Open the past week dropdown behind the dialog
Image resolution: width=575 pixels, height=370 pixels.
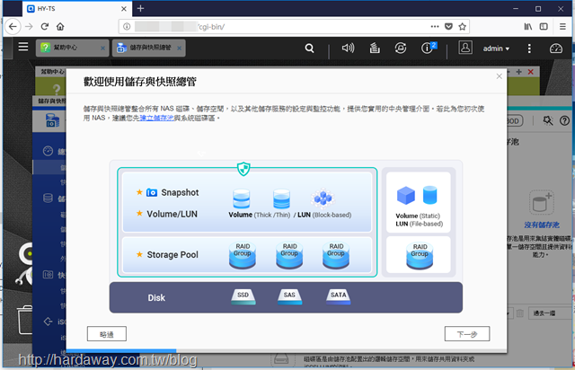(x=551, y=313)
